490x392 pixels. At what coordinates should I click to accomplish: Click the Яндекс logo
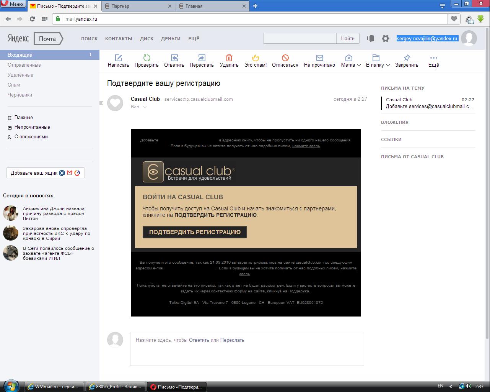(x=18, y=39)
